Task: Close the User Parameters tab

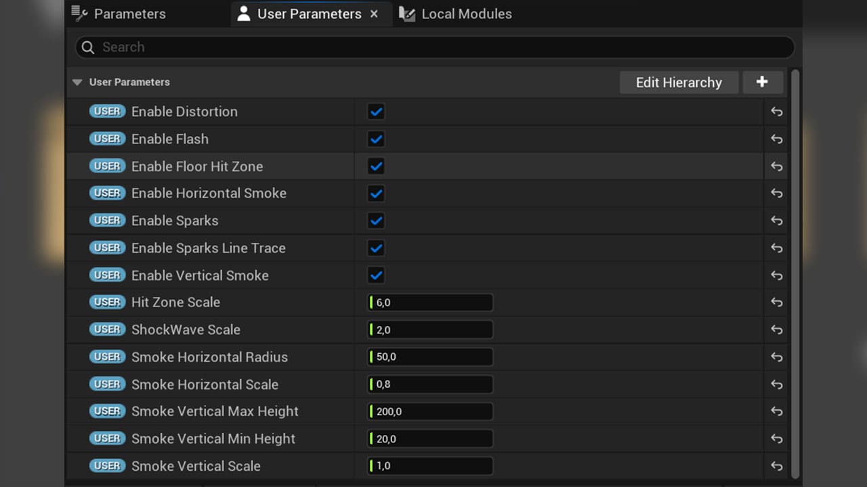Action: 374,14
